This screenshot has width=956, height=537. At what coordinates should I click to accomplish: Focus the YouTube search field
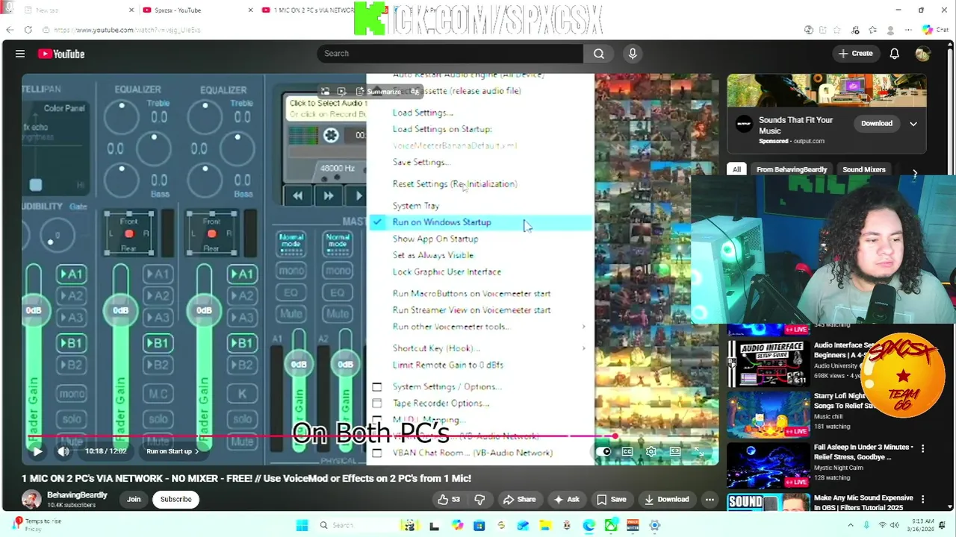click(450, 54)
